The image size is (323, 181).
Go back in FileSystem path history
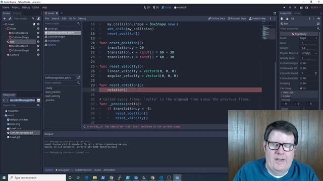tap(4, 100)
